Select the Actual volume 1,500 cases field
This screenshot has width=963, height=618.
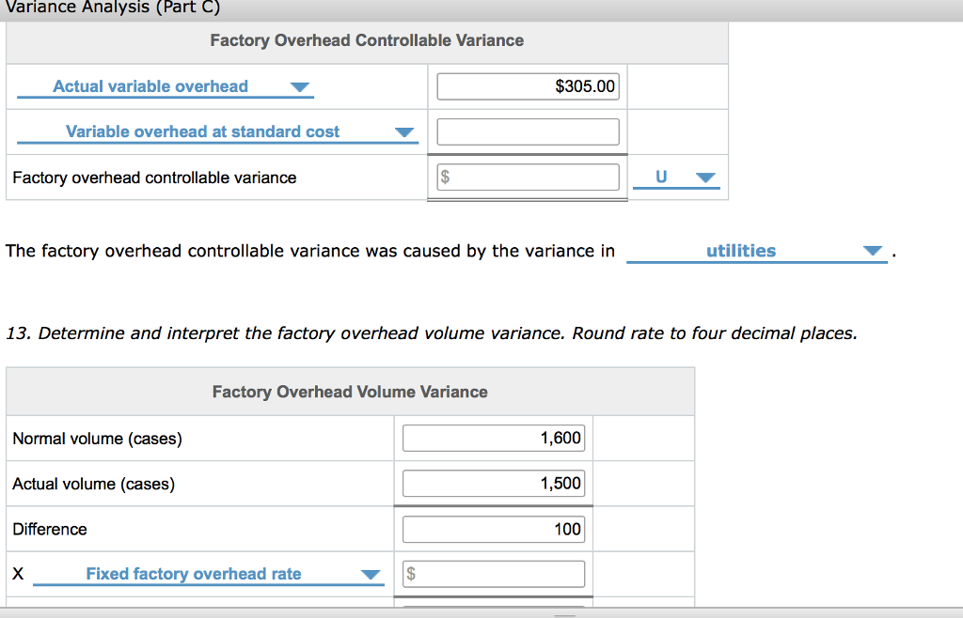(493, 483)
